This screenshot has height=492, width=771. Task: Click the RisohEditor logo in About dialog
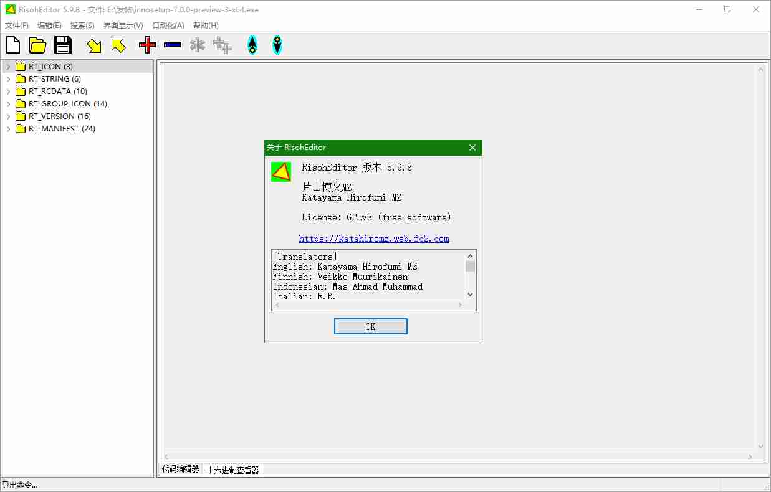281,171
